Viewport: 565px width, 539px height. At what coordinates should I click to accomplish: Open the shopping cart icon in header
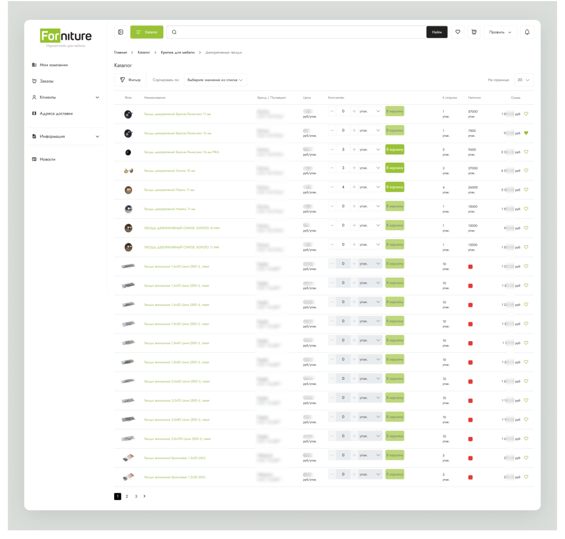click(x=473, y=32)
